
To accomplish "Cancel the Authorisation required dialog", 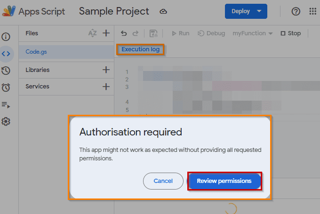I will point(163,181).
